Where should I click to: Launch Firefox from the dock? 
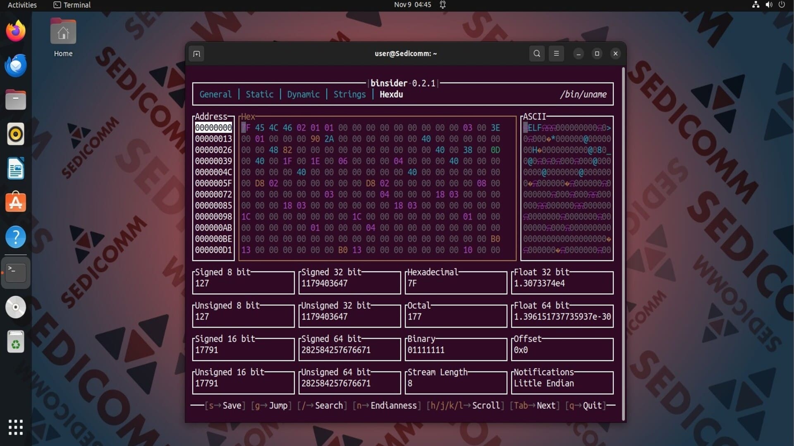[16, 31]
